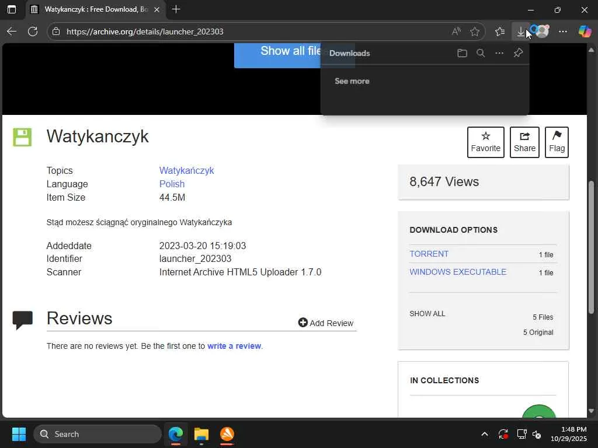
Task: Click the Reviews speech bubble icon
Action: coord(23,320)
